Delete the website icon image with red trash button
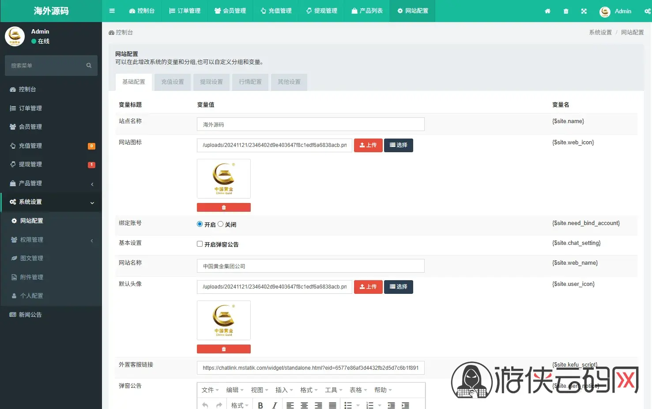Viewport: 652px width, 409px height. coord(224,207)
